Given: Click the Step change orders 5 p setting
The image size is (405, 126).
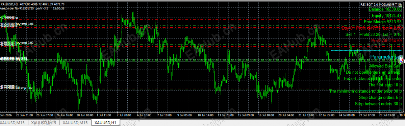Looking at the screenshot, I should 380,98.
